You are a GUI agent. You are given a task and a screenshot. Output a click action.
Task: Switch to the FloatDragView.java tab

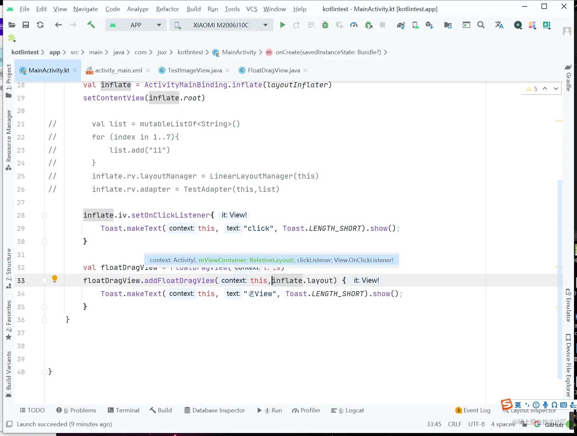click(274, 70)
